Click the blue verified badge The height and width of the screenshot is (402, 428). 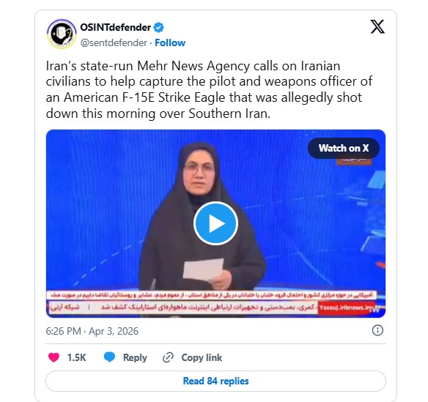pos(159,28)
